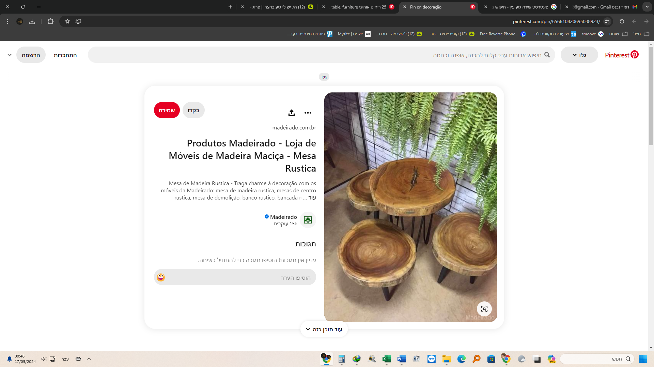The image size is (654, 367).
Task: Click the Pinterest logo
Action: (622, 55)
